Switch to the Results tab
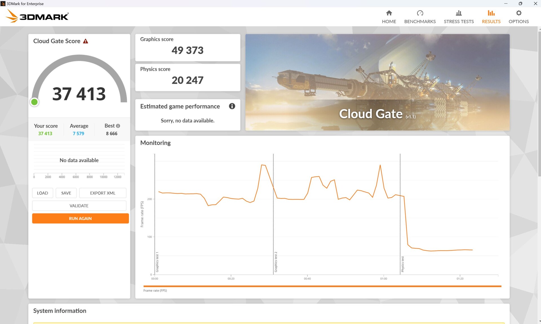This screenshot has width=541, height=324. [491, 17]
